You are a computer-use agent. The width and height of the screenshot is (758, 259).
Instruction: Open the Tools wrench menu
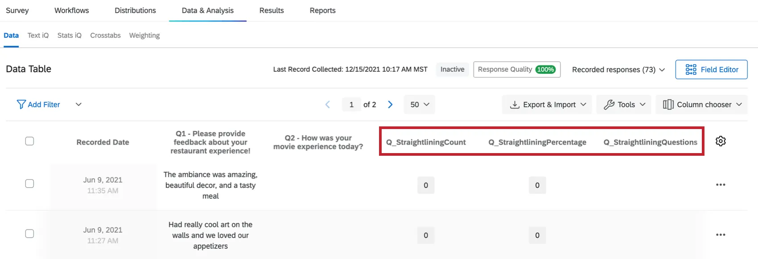623,105
